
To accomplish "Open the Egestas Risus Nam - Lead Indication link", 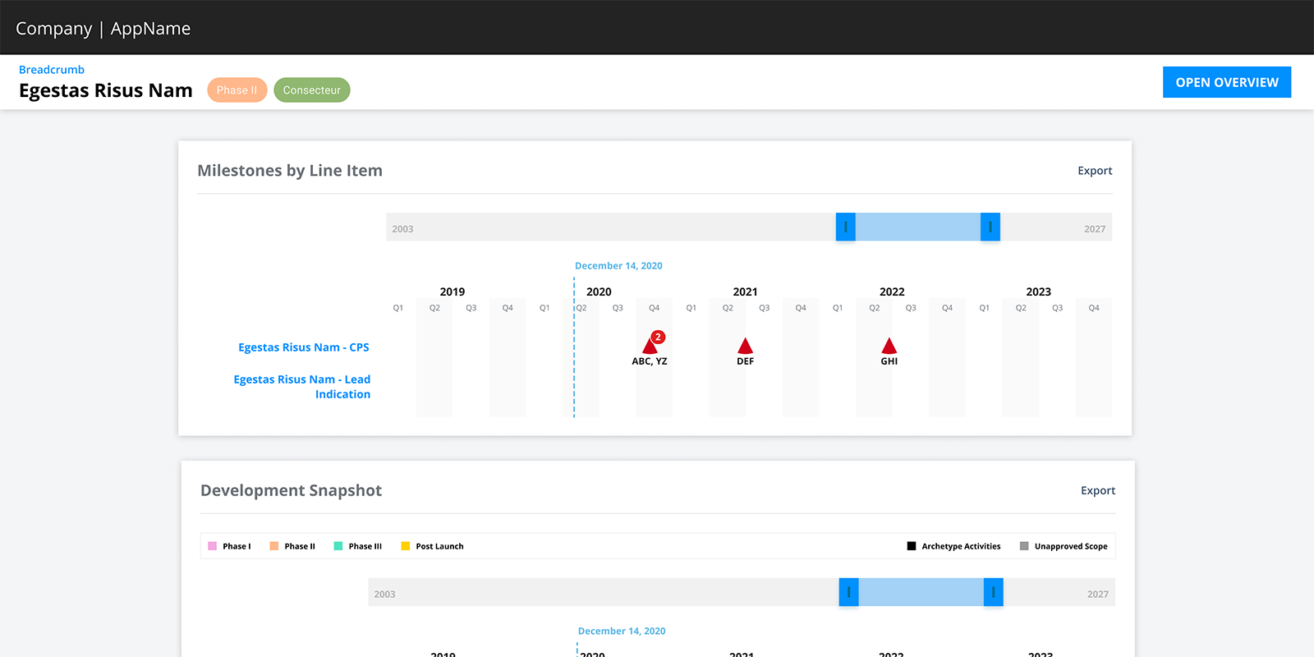I will coord(302,387).
